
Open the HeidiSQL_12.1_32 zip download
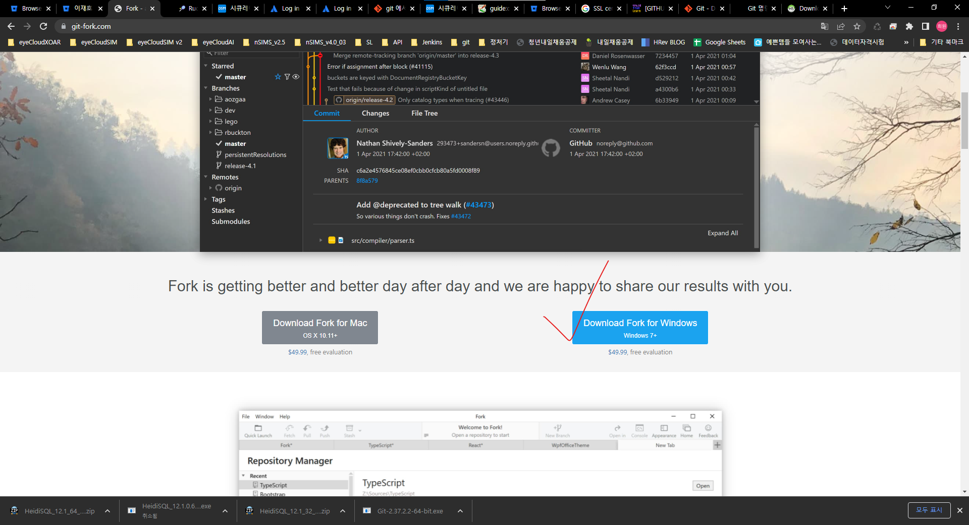tap(288, 511)
